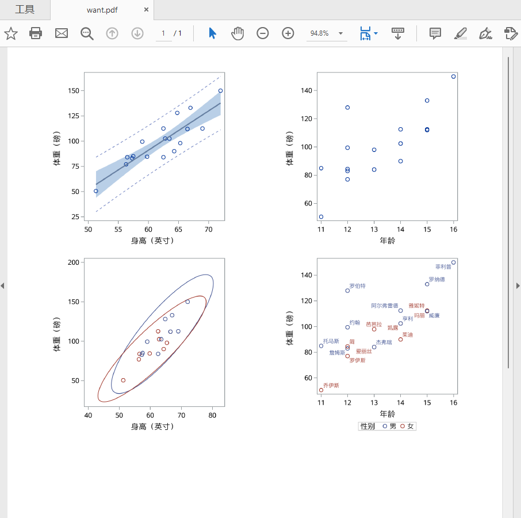
Task: Click the print icon
Action: pos(36,33)
